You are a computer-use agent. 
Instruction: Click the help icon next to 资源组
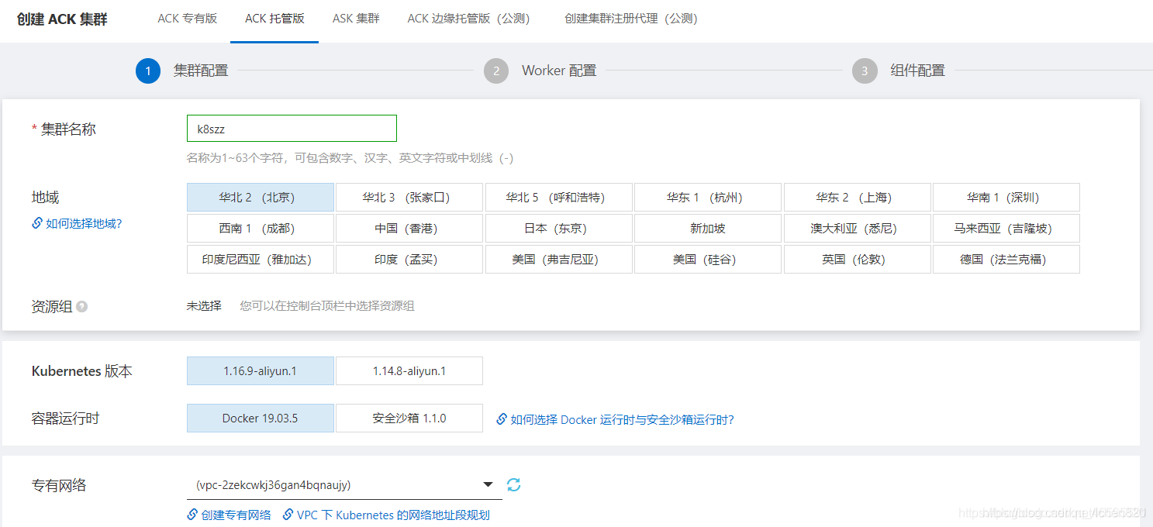click(81, 307)
